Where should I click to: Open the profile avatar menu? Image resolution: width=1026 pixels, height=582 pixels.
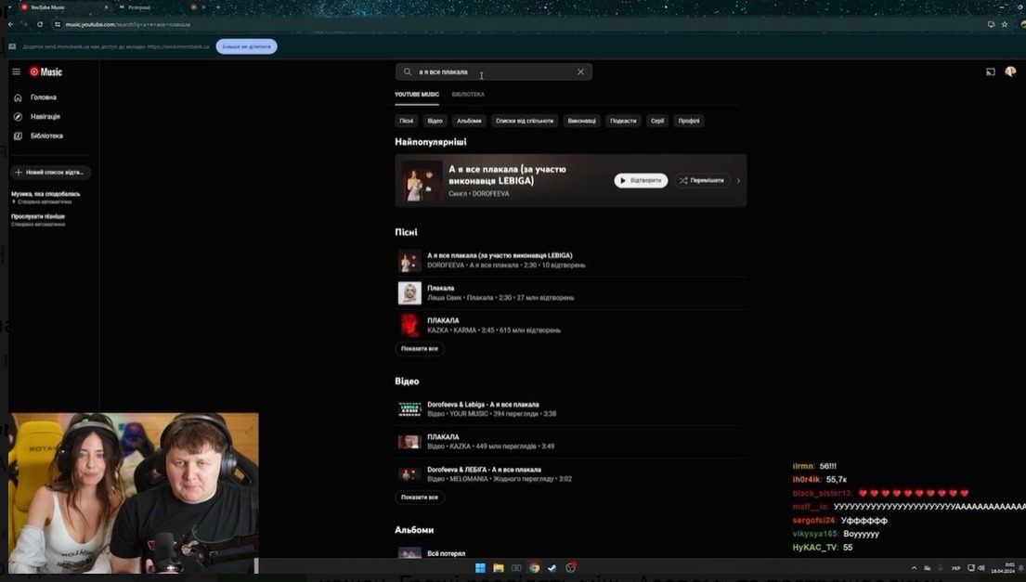coord(1010,71)
